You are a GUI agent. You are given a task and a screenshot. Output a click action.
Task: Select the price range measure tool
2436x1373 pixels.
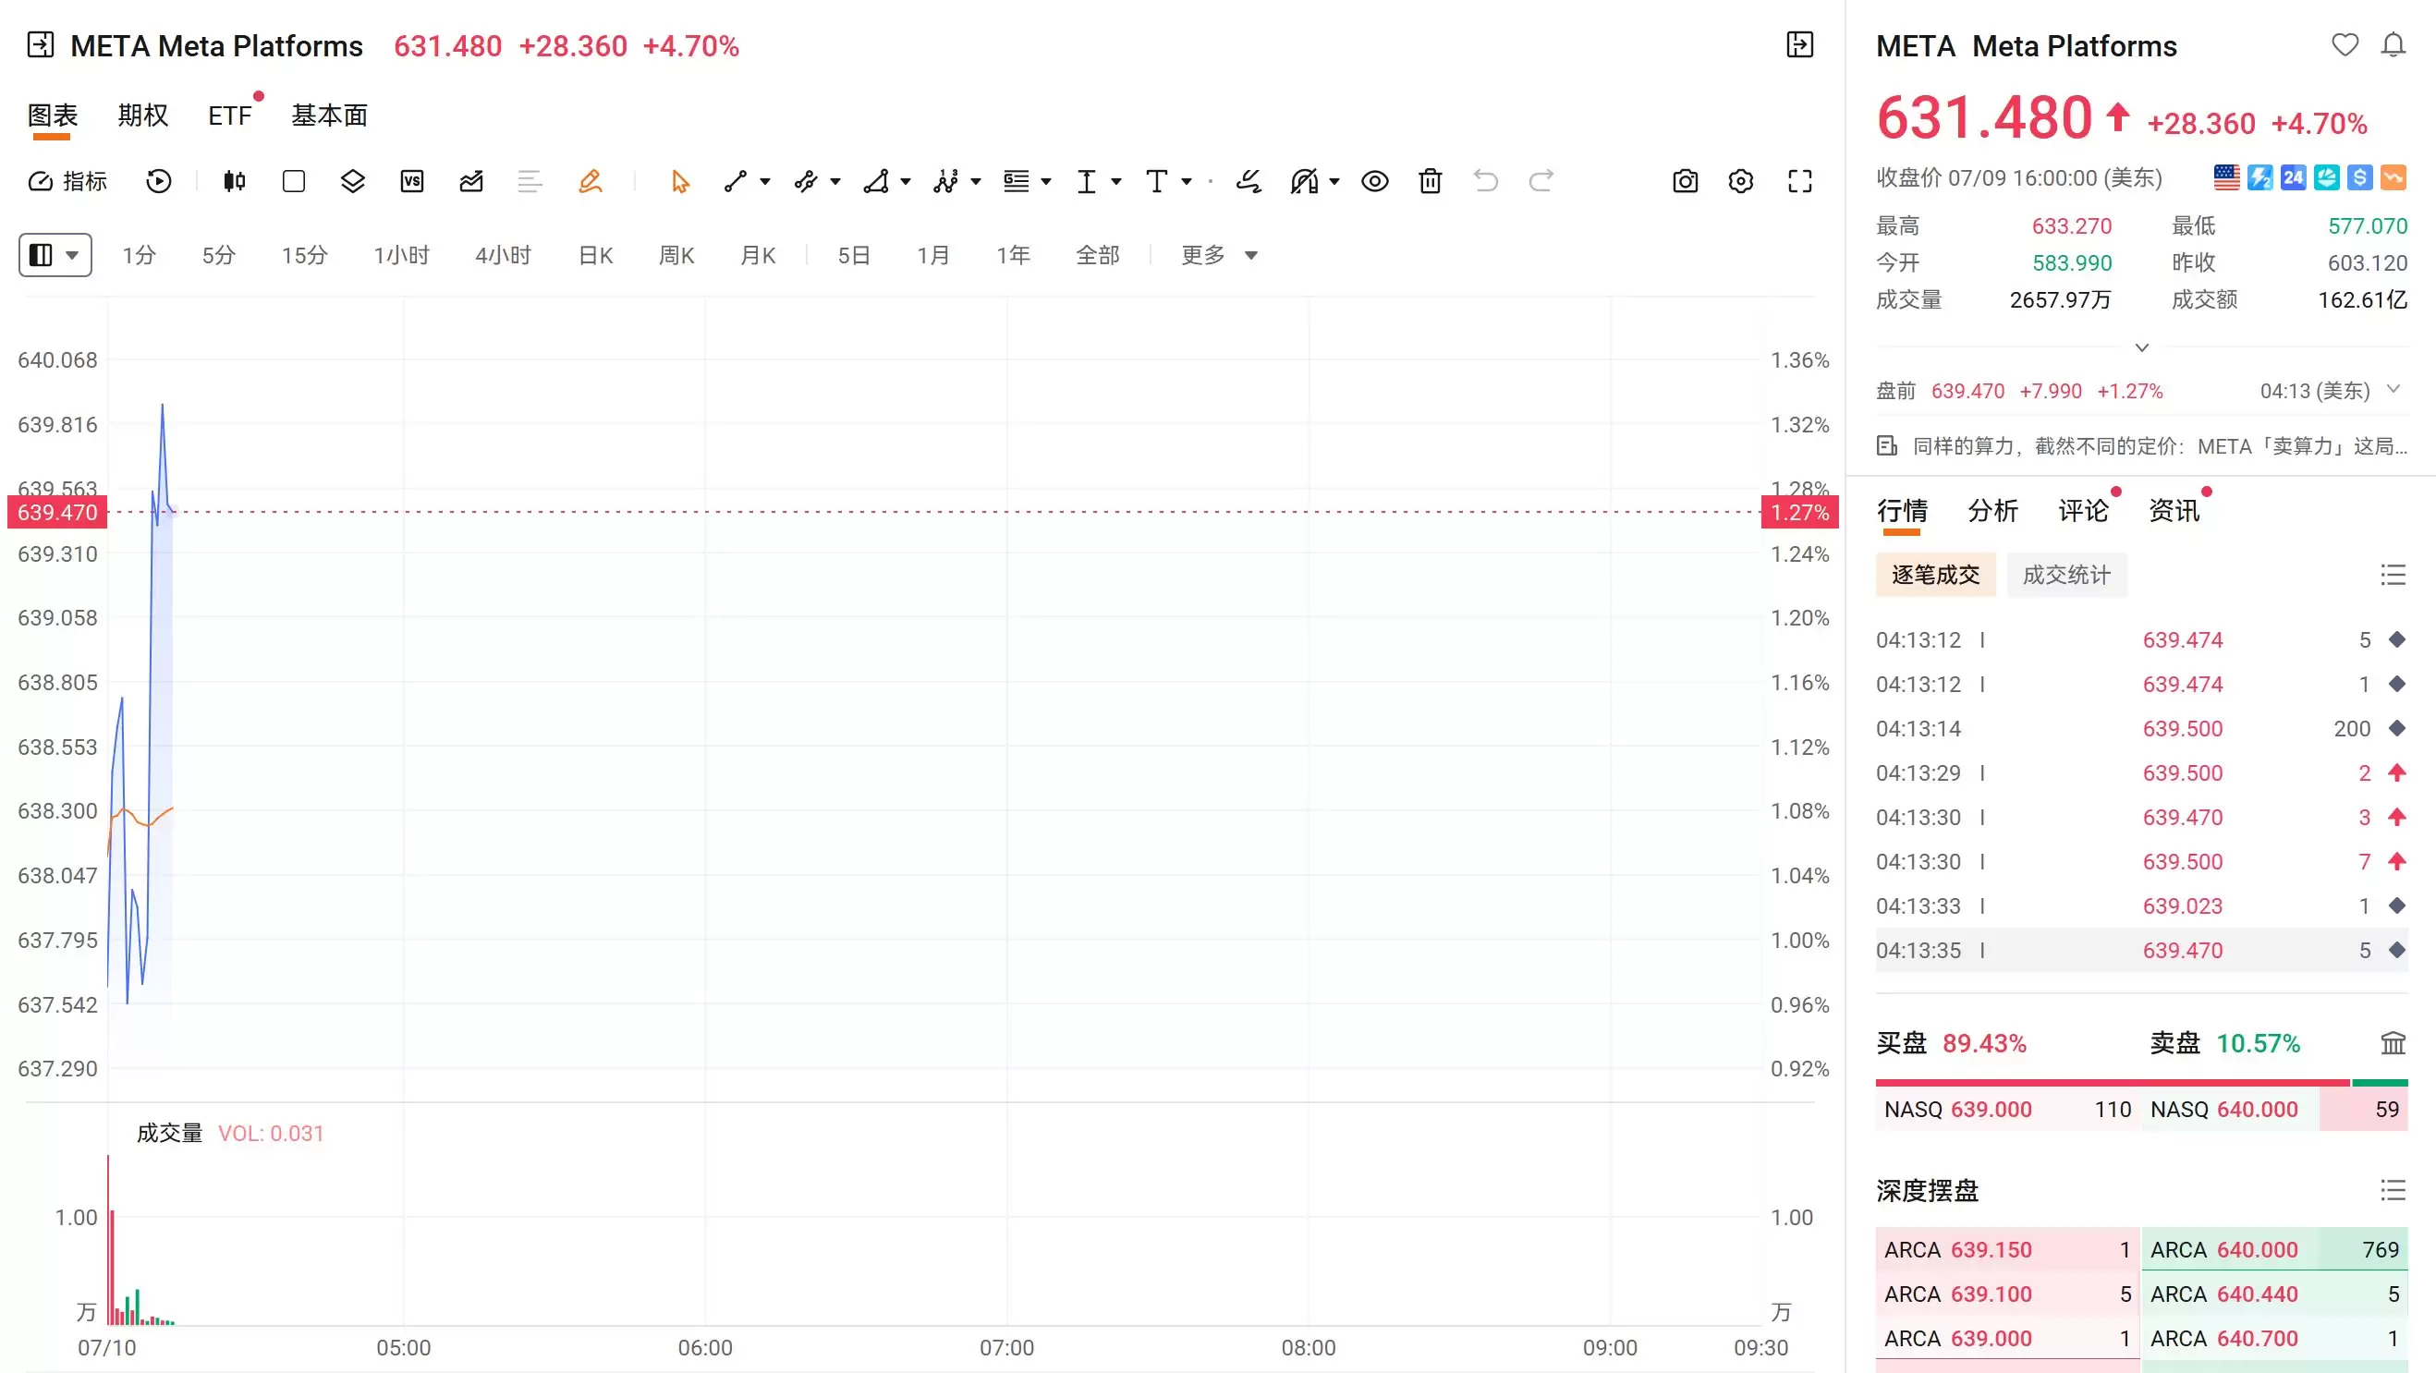(1087, 180)
